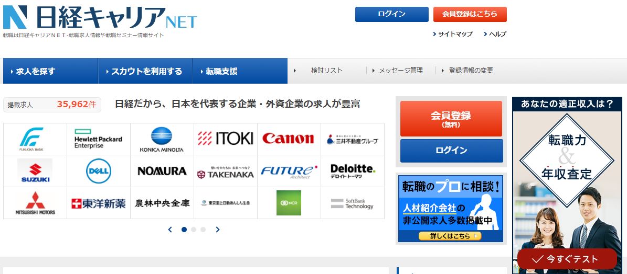Screen dimensions: 627x274
Task: Open the Suzuki company logo
Action: tap(35, 170)
